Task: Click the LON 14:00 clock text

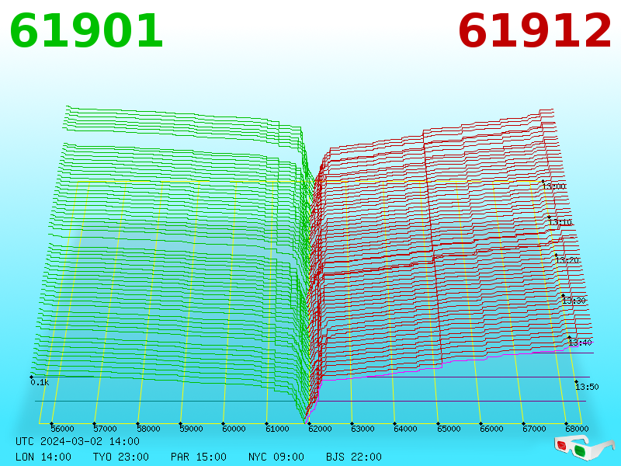Action: (x=43, y=457)
